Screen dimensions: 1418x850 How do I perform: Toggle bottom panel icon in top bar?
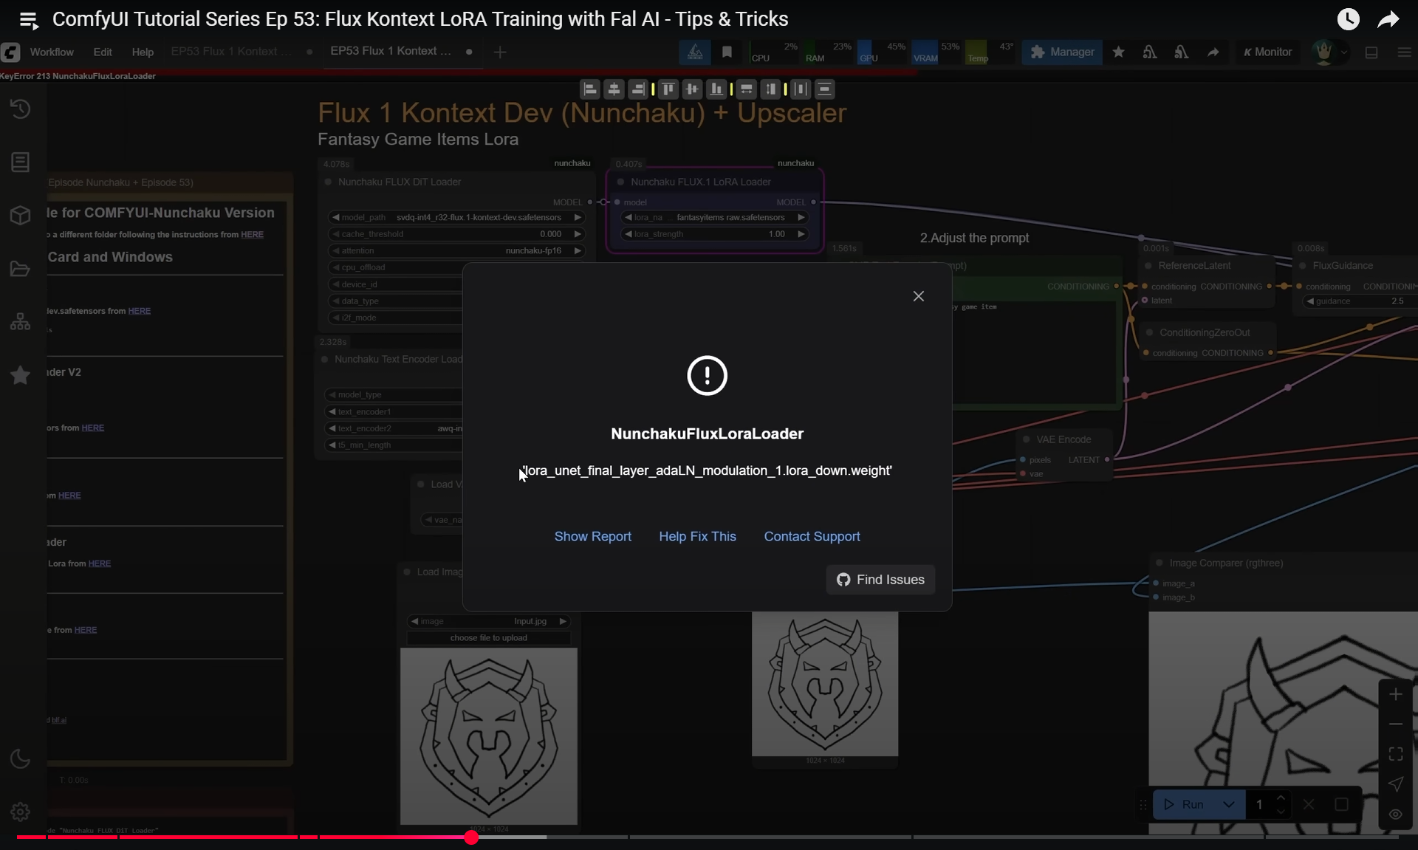coord(1371,52)
